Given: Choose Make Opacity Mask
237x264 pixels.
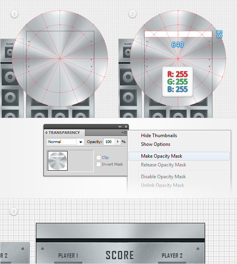Looking at the screenshot, I should coord(179,156).
